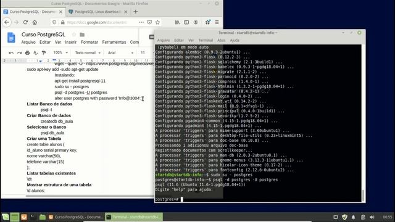Star the Curso PostgreSQL document
The image size is (395, 222).
[x=74, y=35]
